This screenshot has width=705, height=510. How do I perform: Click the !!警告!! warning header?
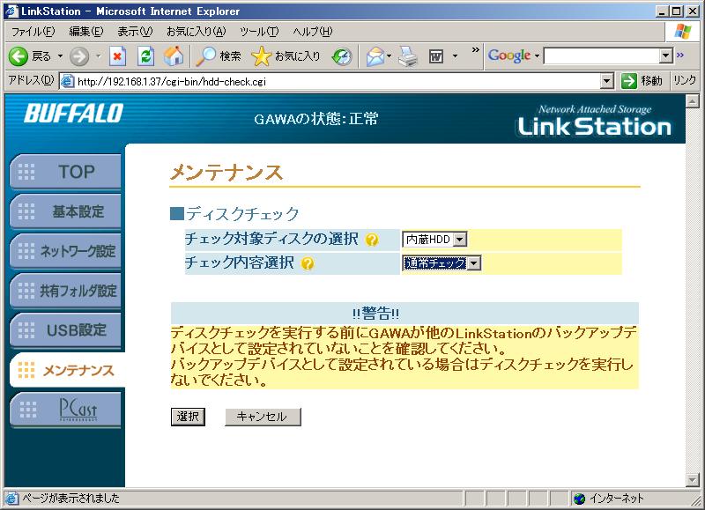(375, 314)
